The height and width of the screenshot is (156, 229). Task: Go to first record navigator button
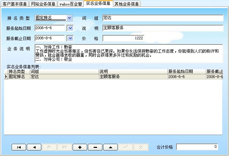[19, 147]
